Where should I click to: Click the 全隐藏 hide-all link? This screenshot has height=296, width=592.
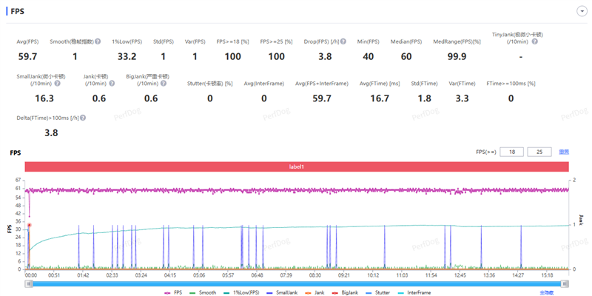click(x=546, y=292)
